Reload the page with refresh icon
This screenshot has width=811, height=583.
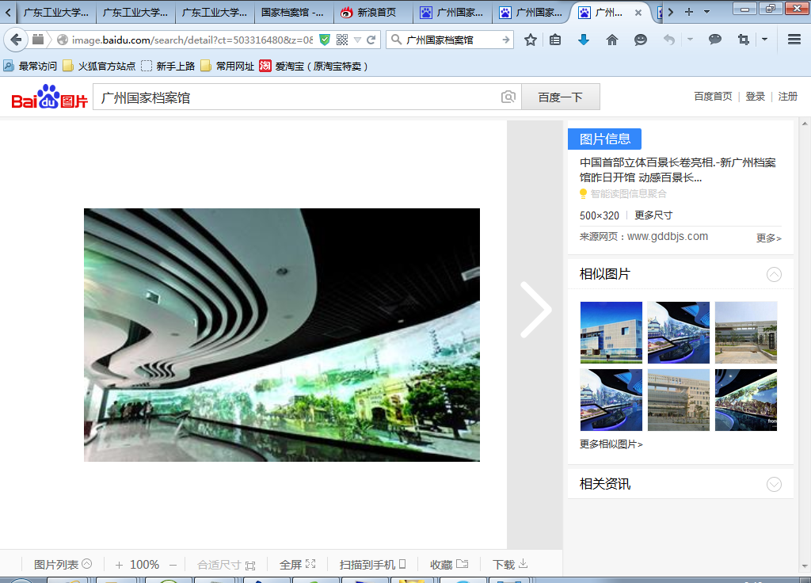(371, 40)
